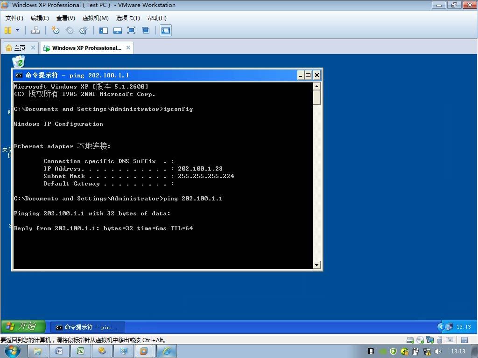Click the yellow book app on host taskbar
The image size is (478, 358).
102,351
